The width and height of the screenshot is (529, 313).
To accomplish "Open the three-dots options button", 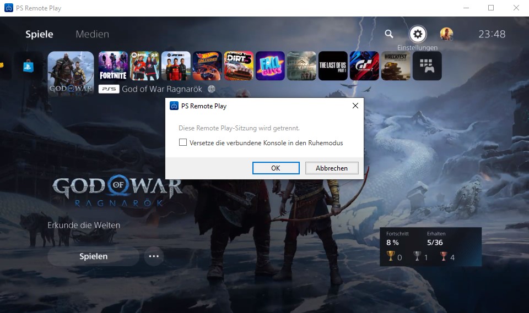I will [x=154, y=256].
